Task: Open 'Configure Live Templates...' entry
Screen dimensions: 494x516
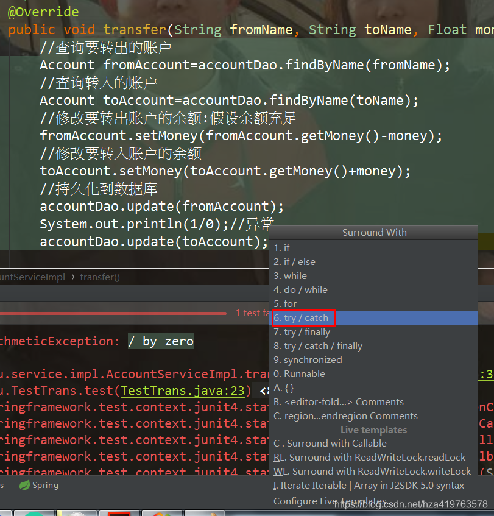Action: [373, 501]
